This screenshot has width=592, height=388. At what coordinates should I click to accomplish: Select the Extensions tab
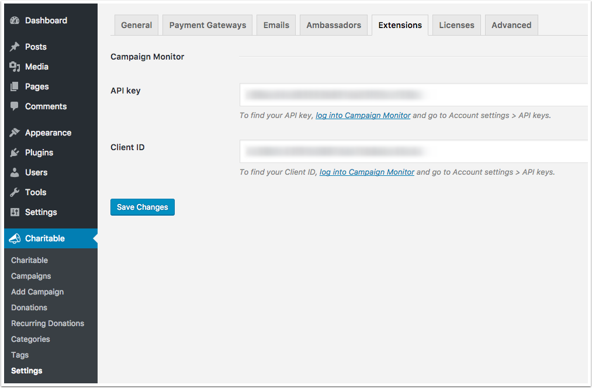pos(400,25)
